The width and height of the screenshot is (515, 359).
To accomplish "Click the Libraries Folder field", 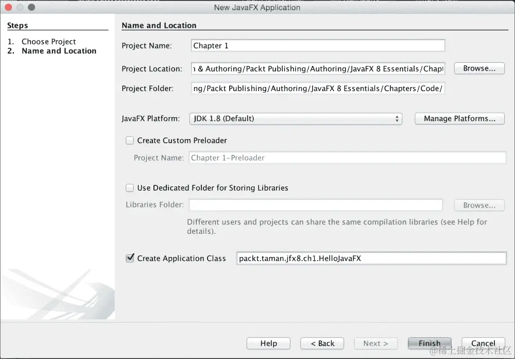I will (x=316, y=205).
